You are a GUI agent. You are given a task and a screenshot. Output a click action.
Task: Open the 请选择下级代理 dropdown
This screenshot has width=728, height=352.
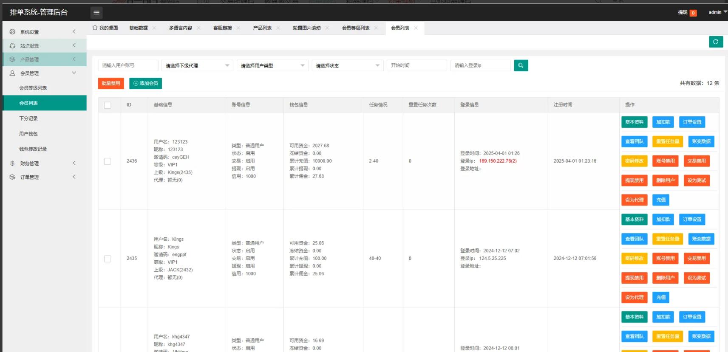coord(197,65)
